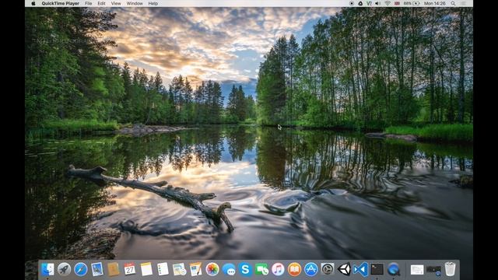
Task: Open Pages document icon in dock
Action: [x=195, y=270]
